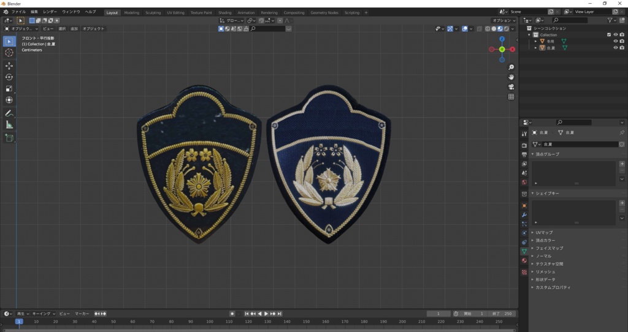This screenshot has height=332, width=628.
Task: Switch to the Geometry Nodes workspace tab
Action: click(324, 12)
